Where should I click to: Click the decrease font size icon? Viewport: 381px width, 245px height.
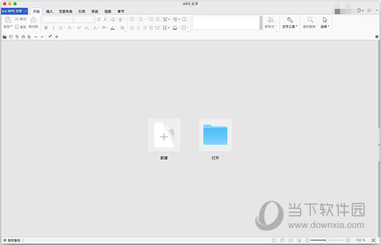(105, 20)
